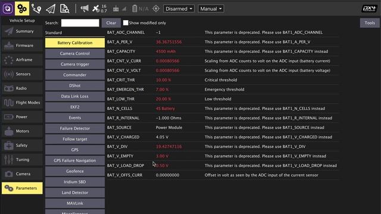
Task: Switch to the Fly view paper plane icon
Action: [x=51, y=9]
